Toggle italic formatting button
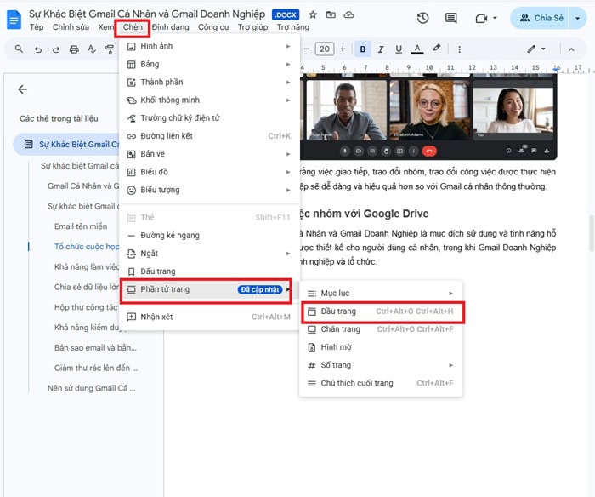 click(x=381, y=49)
